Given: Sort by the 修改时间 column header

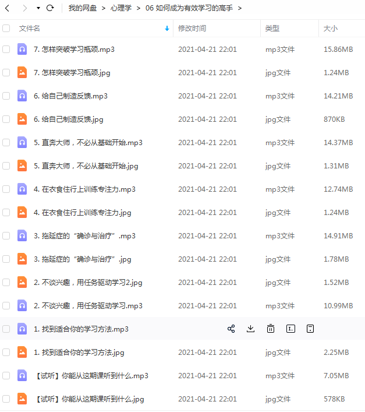Looking at the screenshot, I should 192,29.
